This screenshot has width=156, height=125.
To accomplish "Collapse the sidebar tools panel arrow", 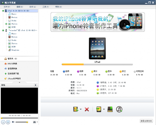I will click(x=19, y=82).
